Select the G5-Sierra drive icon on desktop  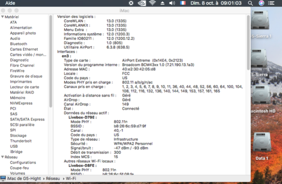pos(259,58)
